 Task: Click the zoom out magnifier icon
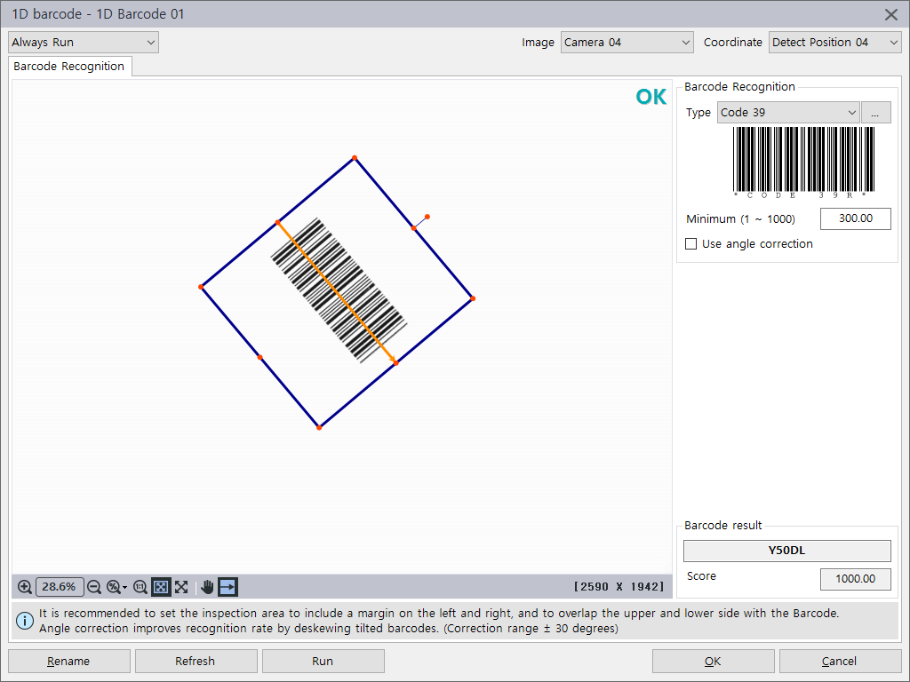pyautogui.click(x=94, y=587)
